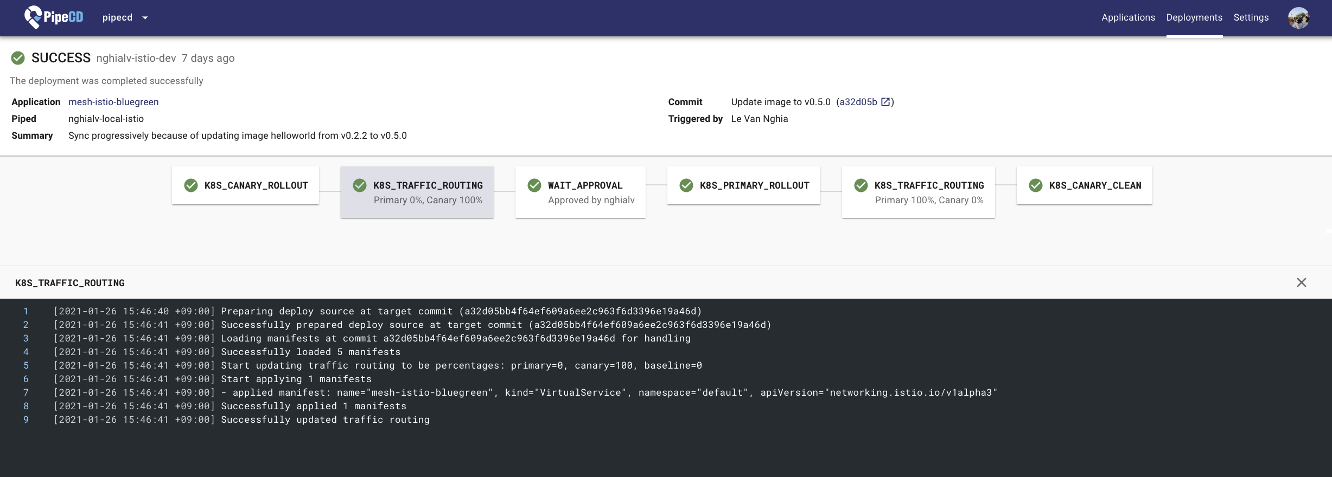Select the Primary 0%, Canary 100% traffic routing stage
This screenshot has height=477, width=1332.
(x=417, y=192)
